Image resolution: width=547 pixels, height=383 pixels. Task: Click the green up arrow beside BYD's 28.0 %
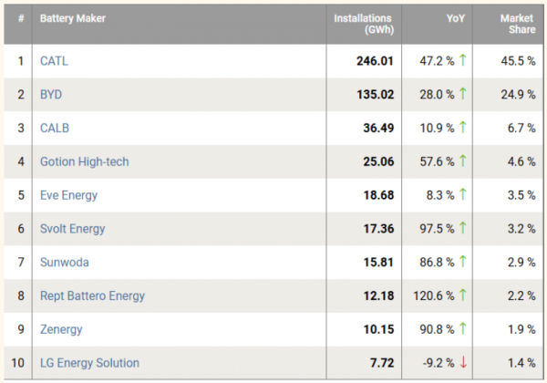(x=464, y=94)
